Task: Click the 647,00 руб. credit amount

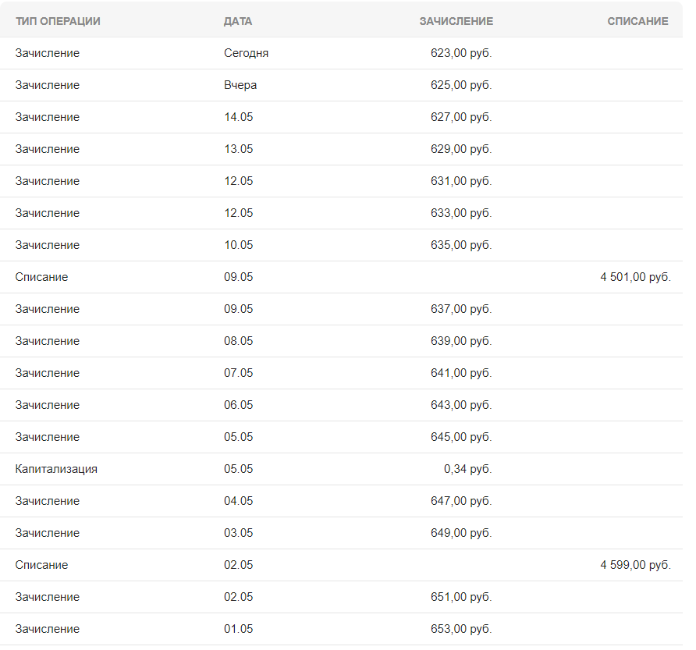Action: pyautogui.click(x=461, y=501)
